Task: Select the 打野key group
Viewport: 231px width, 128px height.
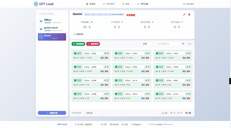Action: click(52, 21)
